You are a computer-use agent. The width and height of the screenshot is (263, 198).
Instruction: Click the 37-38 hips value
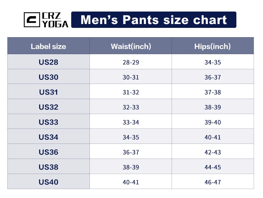(213, 92)
